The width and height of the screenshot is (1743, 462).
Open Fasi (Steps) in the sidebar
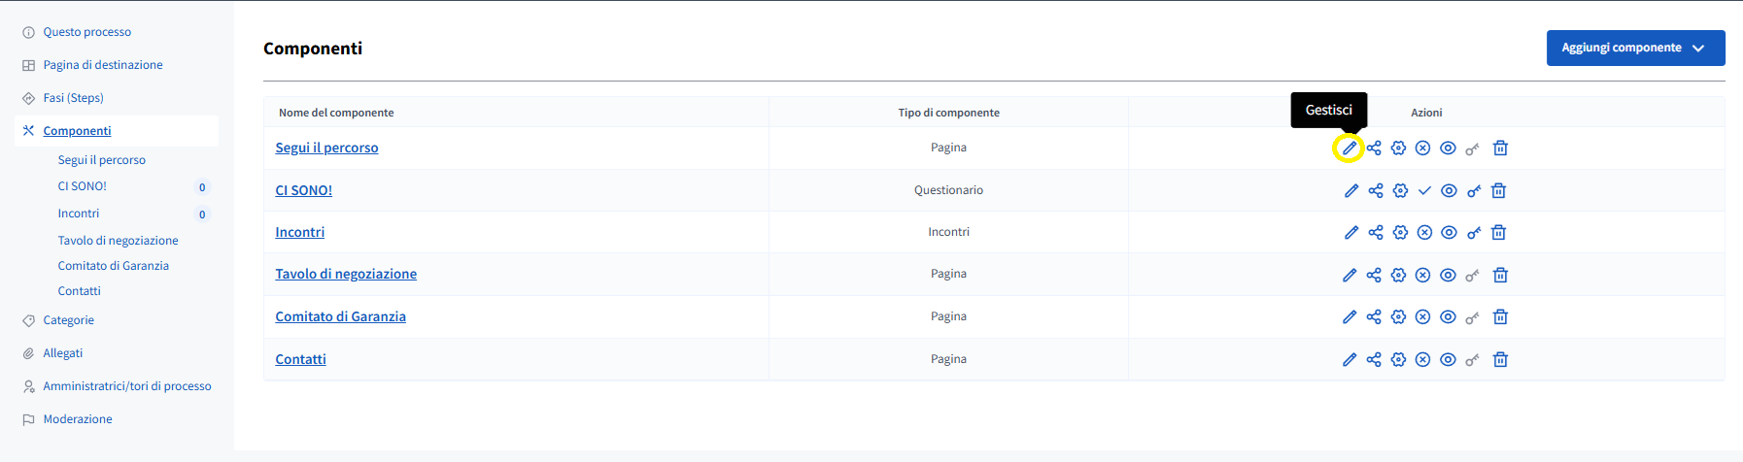coord(73,98)
